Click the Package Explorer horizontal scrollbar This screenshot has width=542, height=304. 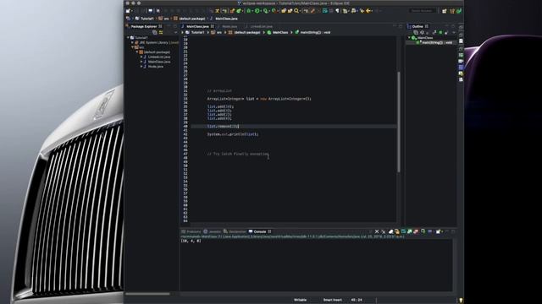147,294
